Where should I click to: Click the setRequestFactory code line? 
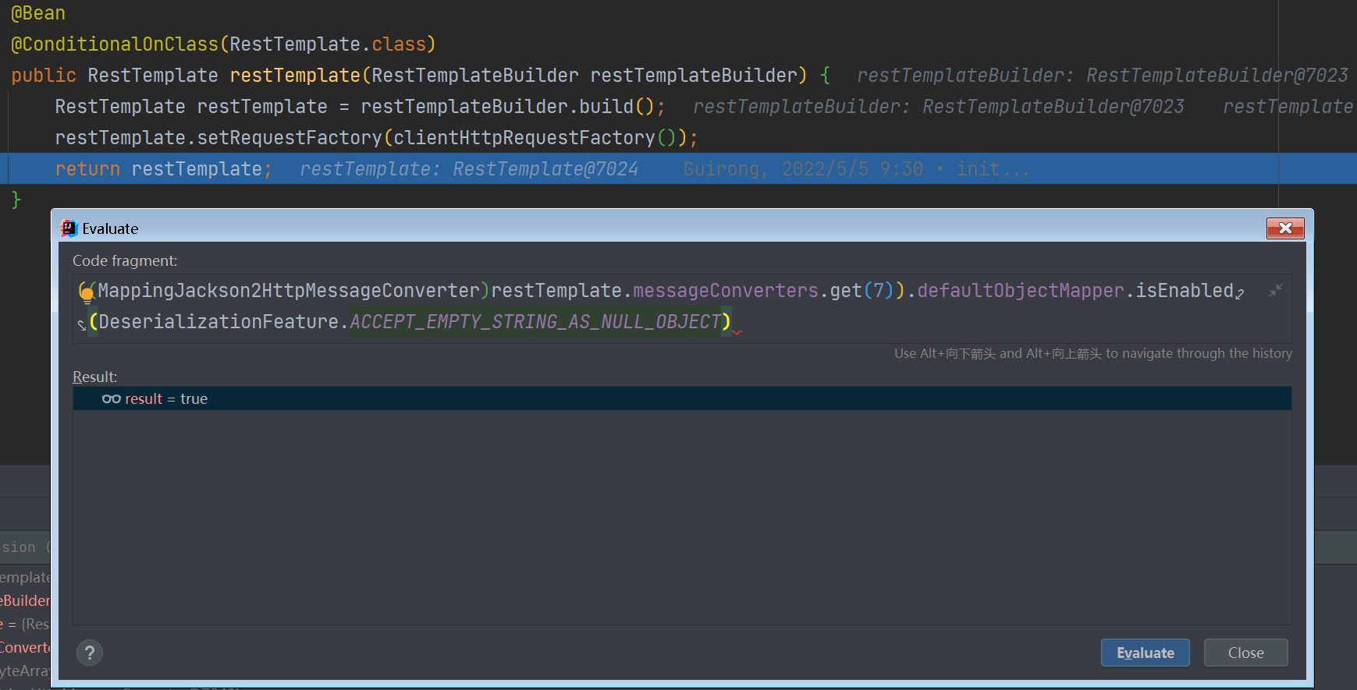coord(376,137)
